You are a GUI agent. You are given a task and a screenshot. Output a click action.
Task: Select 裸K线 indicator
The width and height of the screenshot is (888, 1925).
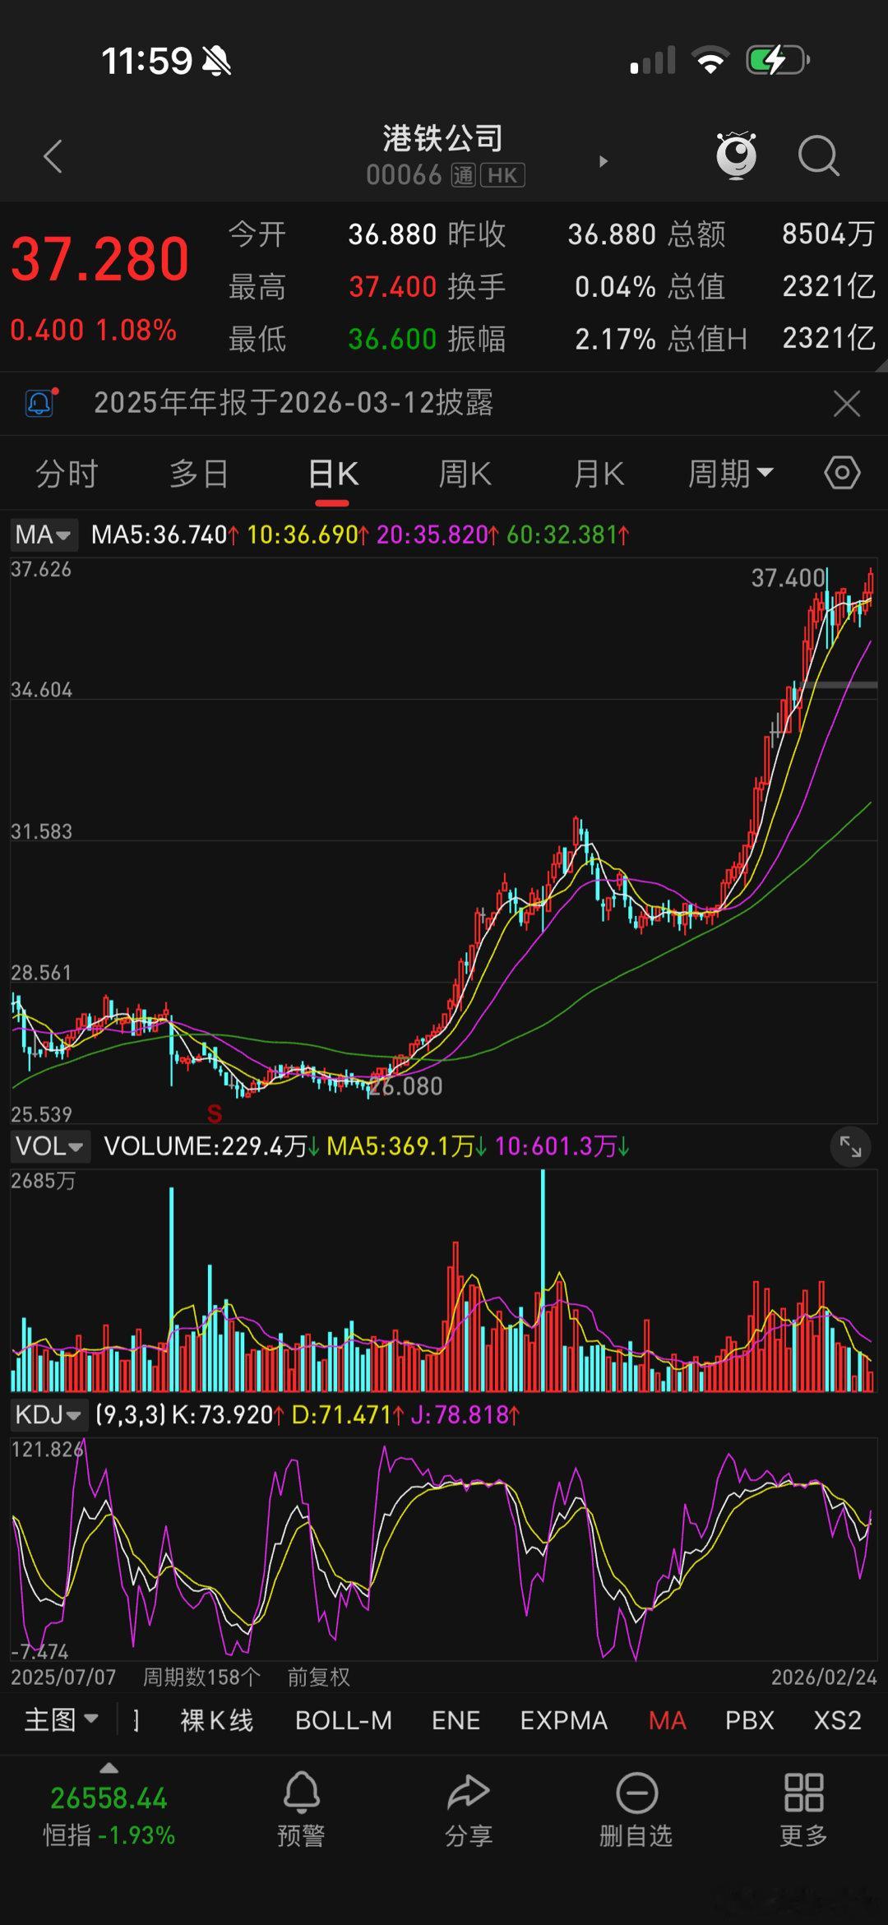point(217,1720)
